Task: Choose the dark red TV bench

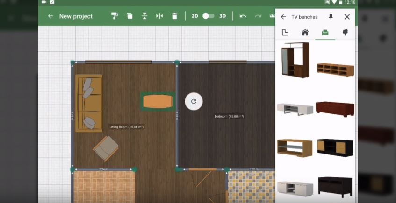Action: [x=335, y=109]
